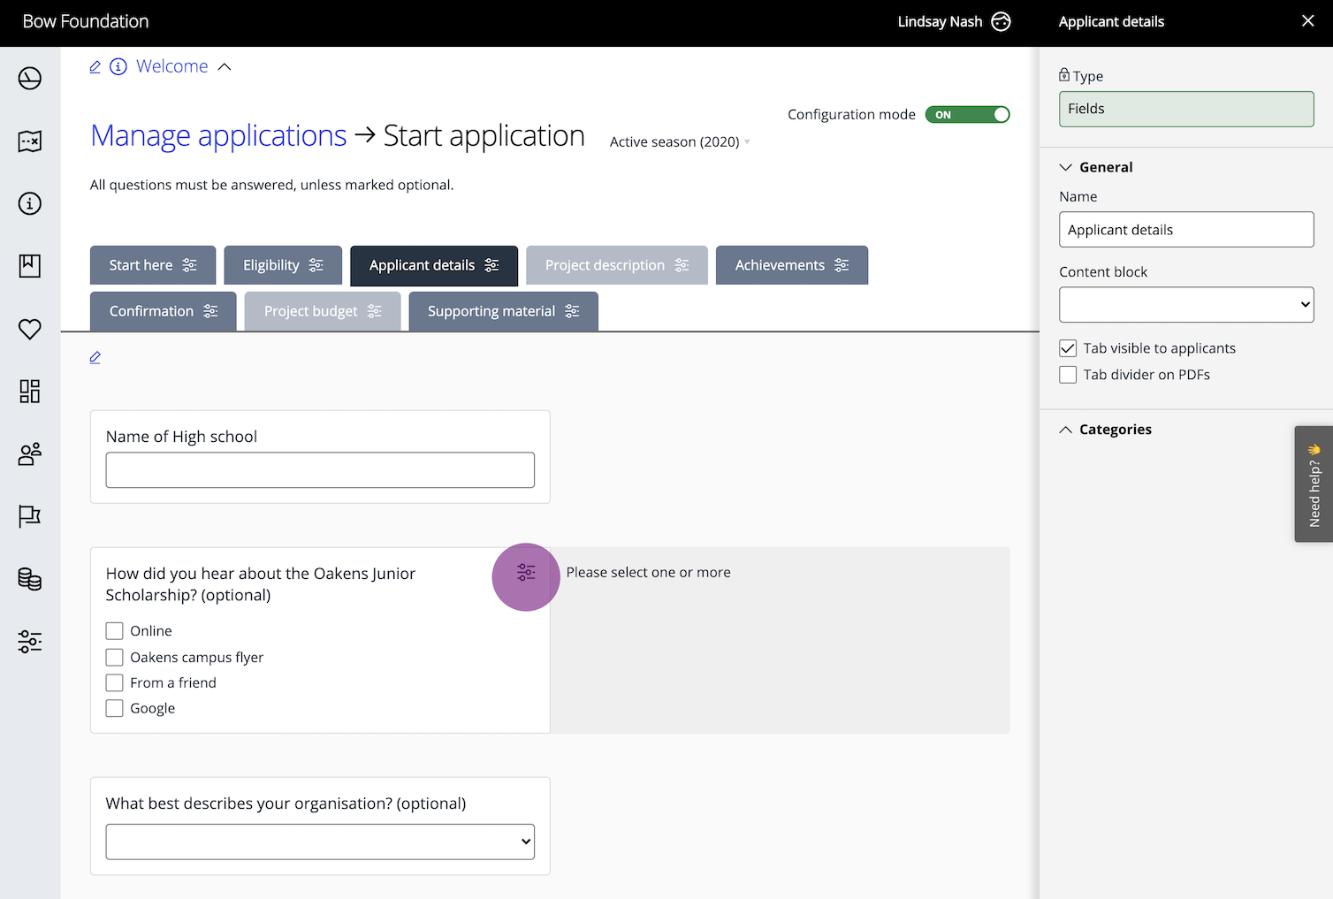Open the organisation description dropdown
Viewport: 1333px width, 899px height.
point(320,842)
